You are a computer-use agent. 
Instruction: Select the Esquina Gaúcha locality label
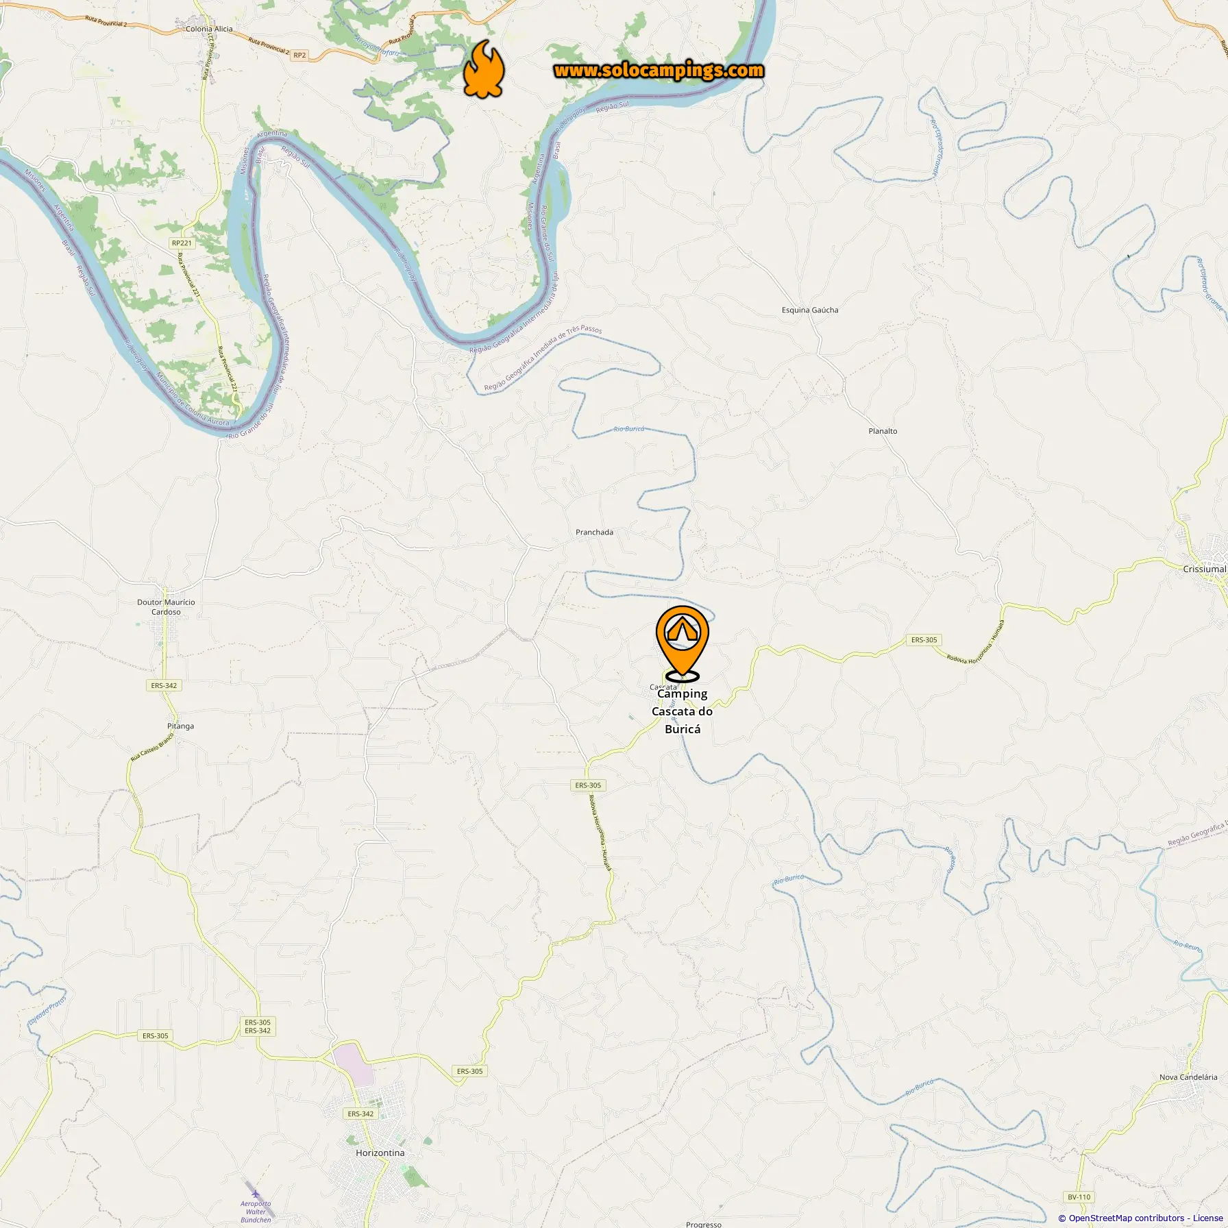(x=810, y=310)
